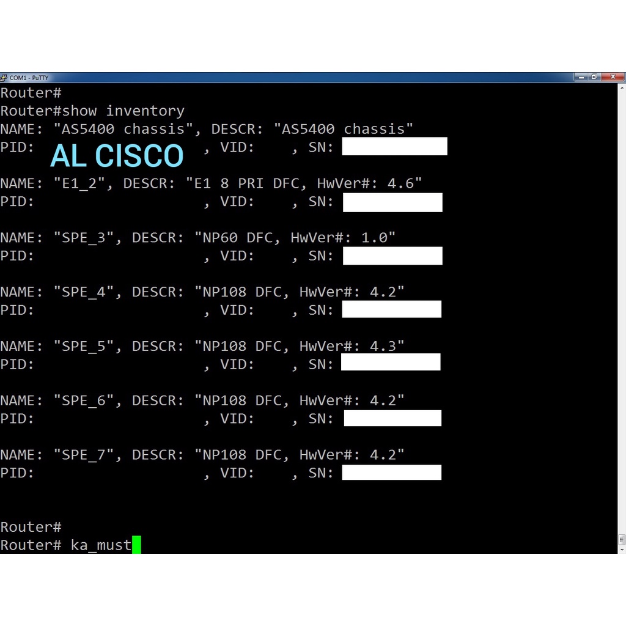
Task: Click the SPE_3 'NP60 DFC' line
Action: pyautogui.click(x=198, y=238)
